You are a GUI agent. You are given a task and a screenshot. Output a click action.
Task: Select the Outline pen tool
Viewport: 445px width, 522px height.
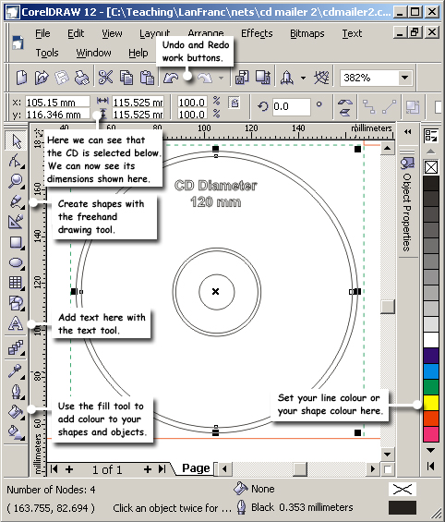(16, 392)
